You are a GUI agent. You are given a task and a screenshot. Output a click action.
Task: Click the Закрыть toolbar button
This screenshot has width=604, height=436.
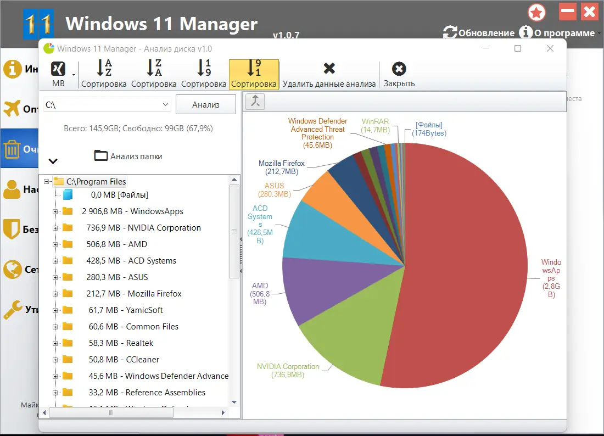(399, 74)
